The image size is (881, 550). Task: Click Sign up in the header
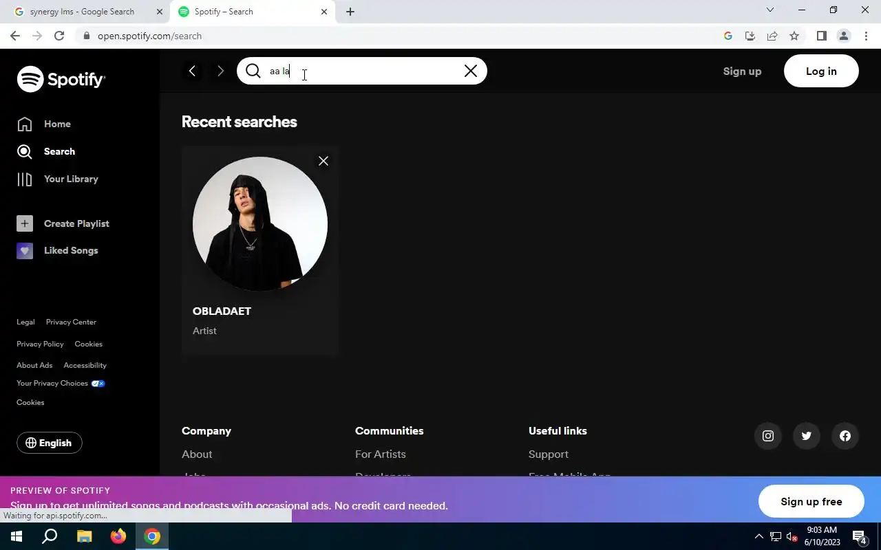coord(742,71)
